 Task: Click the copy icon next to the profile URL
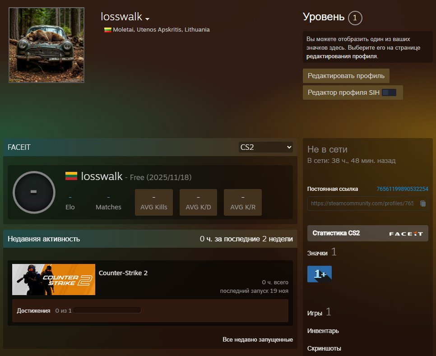423,203
